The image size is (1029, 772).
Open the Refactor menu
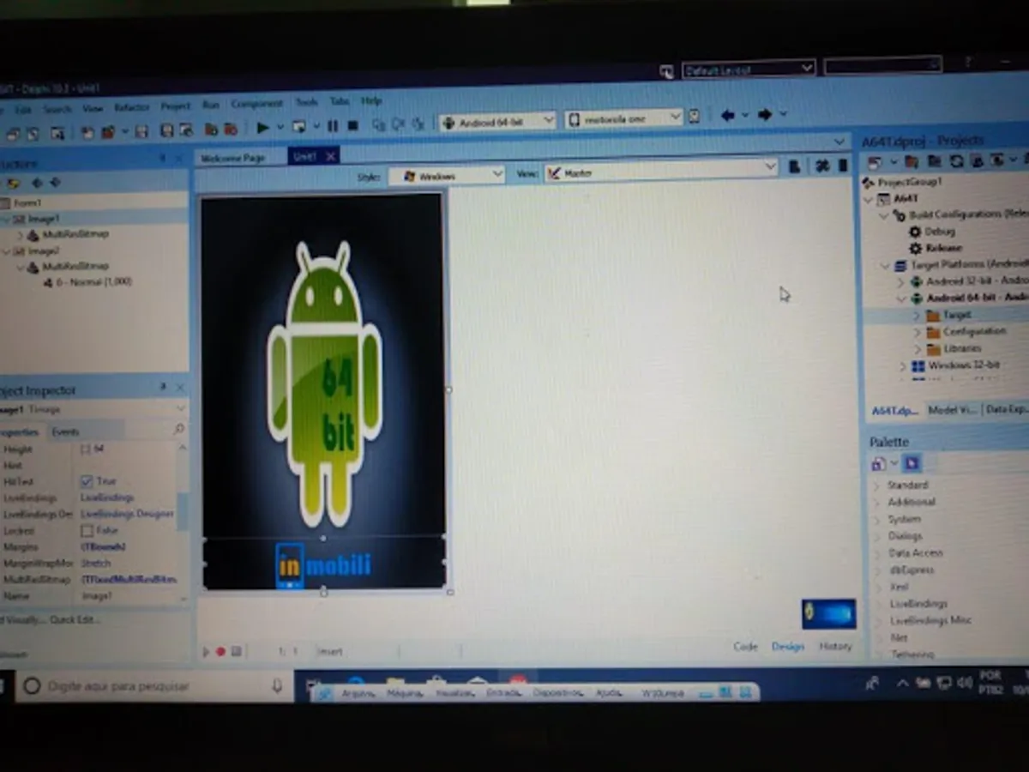(x=131, y=108)
